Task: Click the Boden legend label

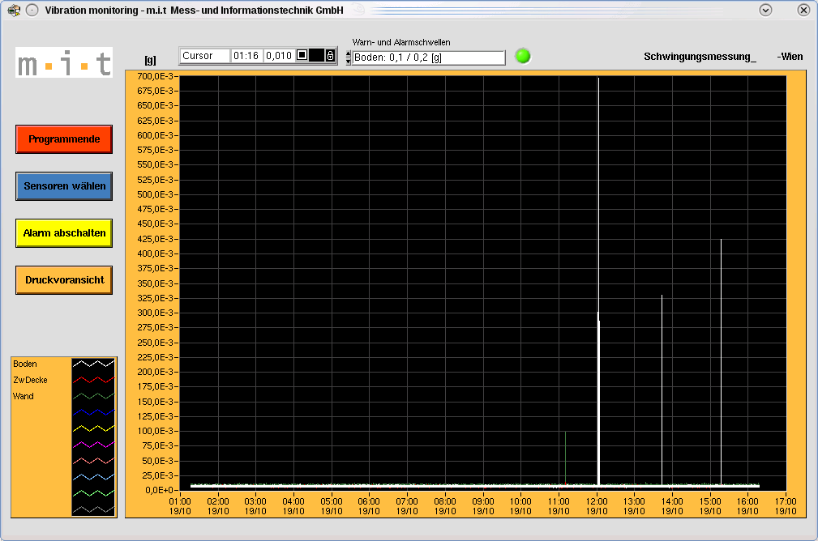Action: click(x=25, y=364)
